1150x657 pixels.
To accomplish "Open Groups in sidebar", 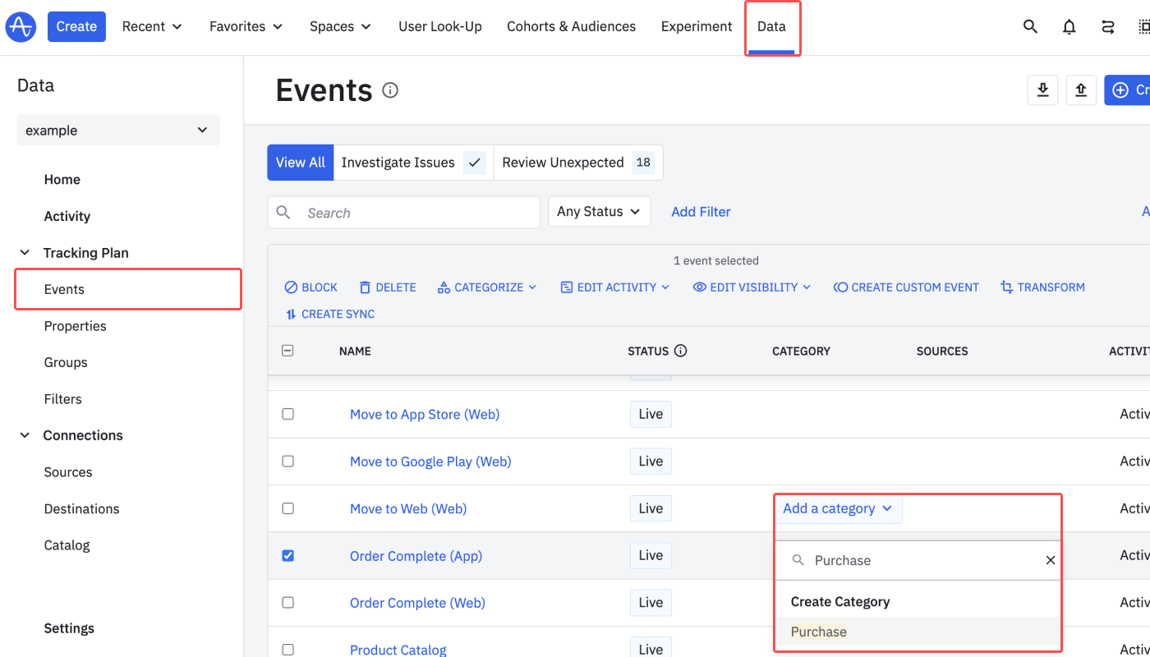I will pos(66,362).
